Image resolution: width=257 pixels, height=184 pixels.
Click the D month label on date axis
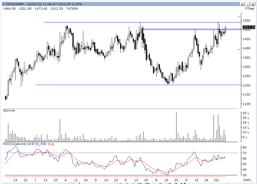[186, 180]
